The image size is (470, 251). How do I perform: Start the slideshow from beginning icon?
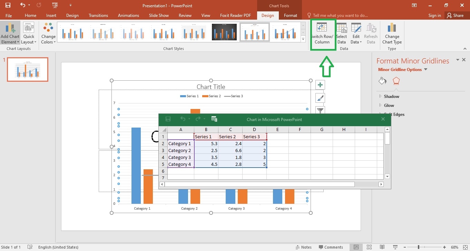(x=55, y=6)
